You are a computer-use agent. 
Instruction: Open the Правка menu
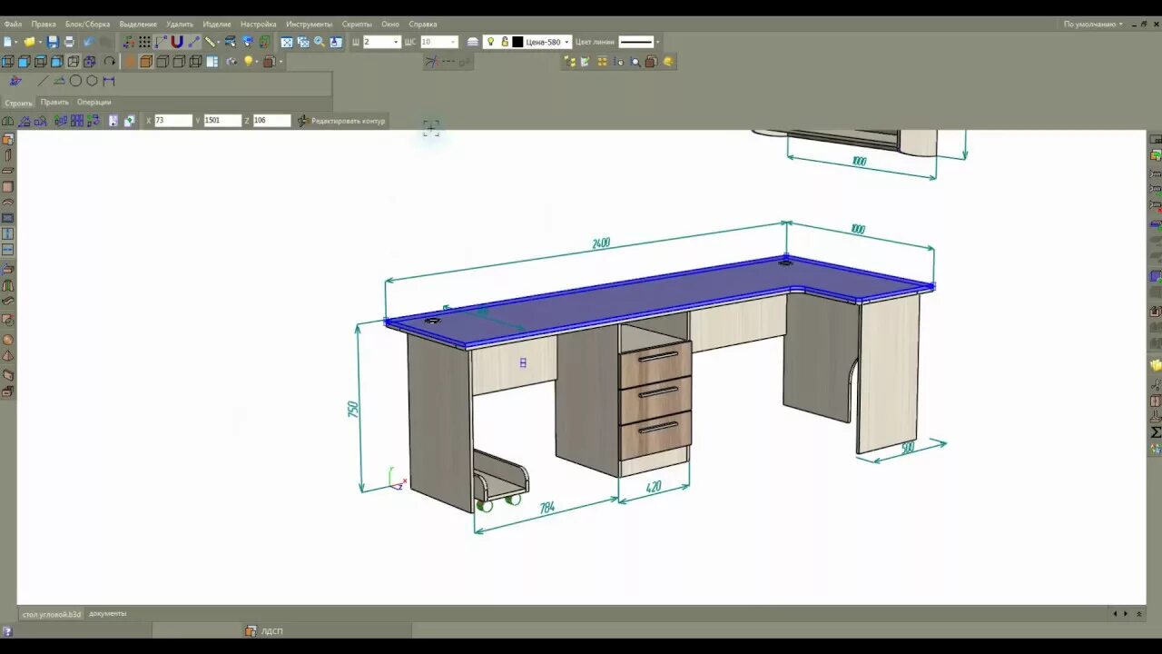coord(44,25)
